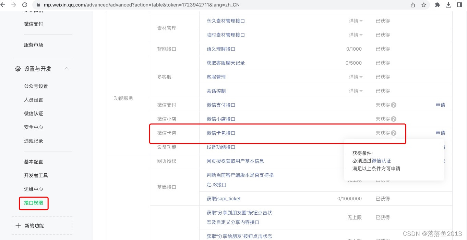This screenshot has width=467, height=240.
Task: Expand 详情 dropdown for 临时素材管理接口
Action: [x=356, y=35]
